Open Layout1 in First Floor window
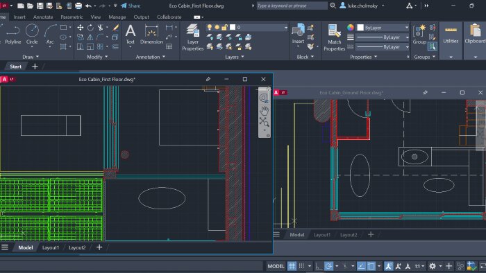 pyautogui.click(x=51, y=247)
